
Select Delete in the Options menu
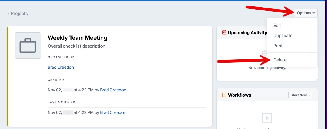click(x=280, y=60)
